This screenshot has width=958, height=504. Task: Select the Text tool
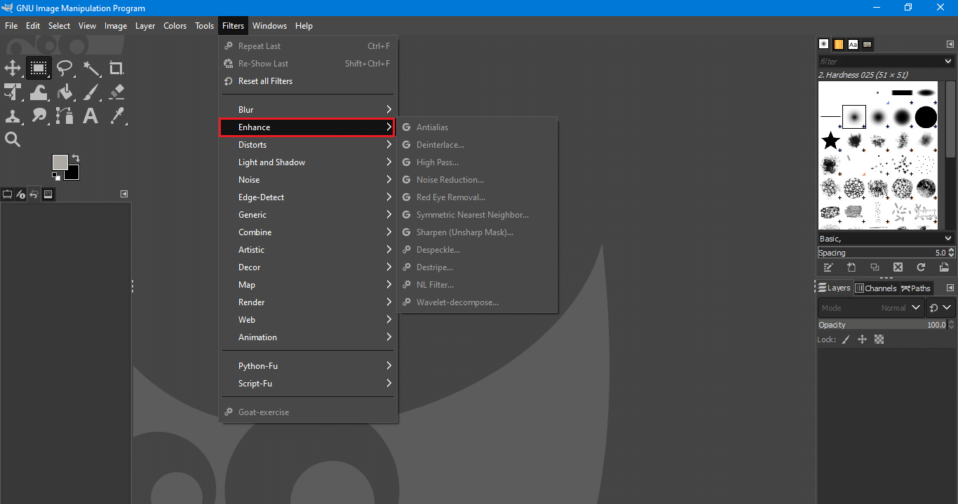point(90,116)
